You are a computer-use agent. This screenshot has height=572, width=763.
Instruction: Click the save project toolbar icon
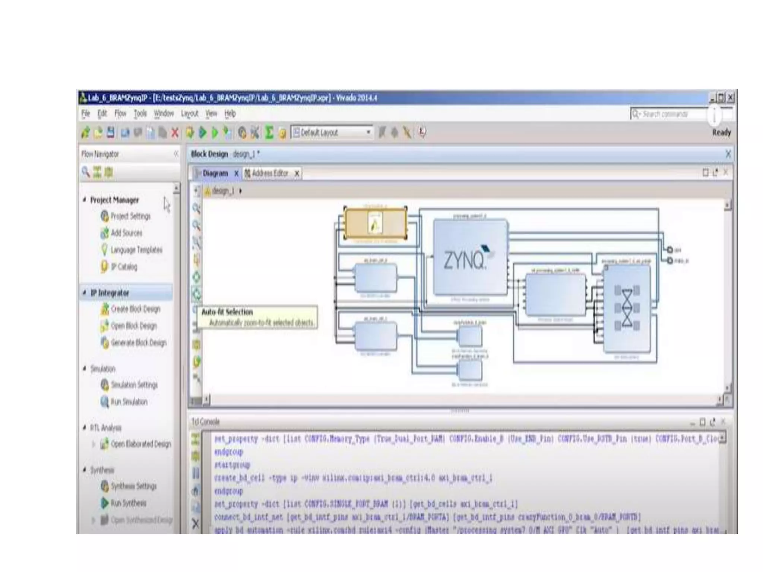pos(111,133)
